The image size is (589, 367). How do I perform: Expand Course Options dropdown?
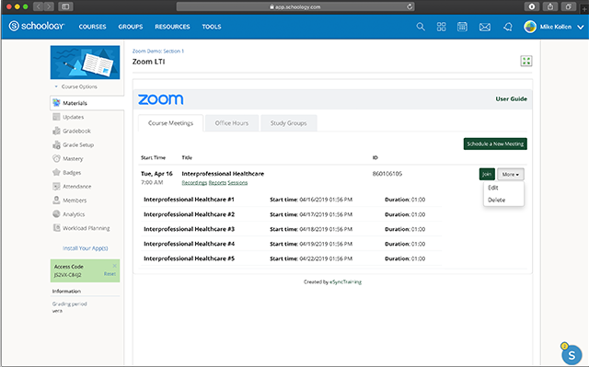[76, 86]
